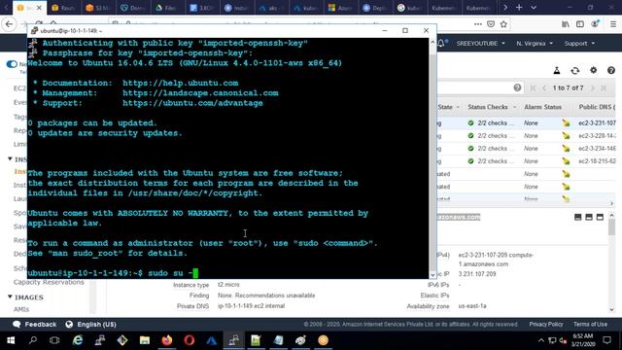The height and width of the screenshot is (350, 622).
Task: Select the ec2-3-231-107 Public DNS cell
Action: click(597, 123)
